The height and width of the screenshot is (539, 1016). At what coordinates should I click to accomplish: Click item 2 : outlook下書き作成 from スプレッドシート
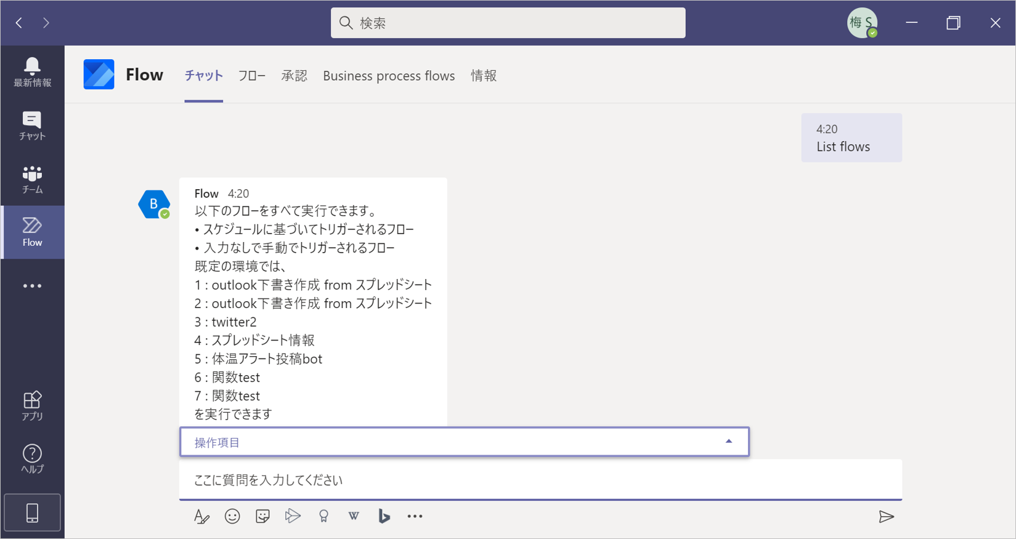313,303
